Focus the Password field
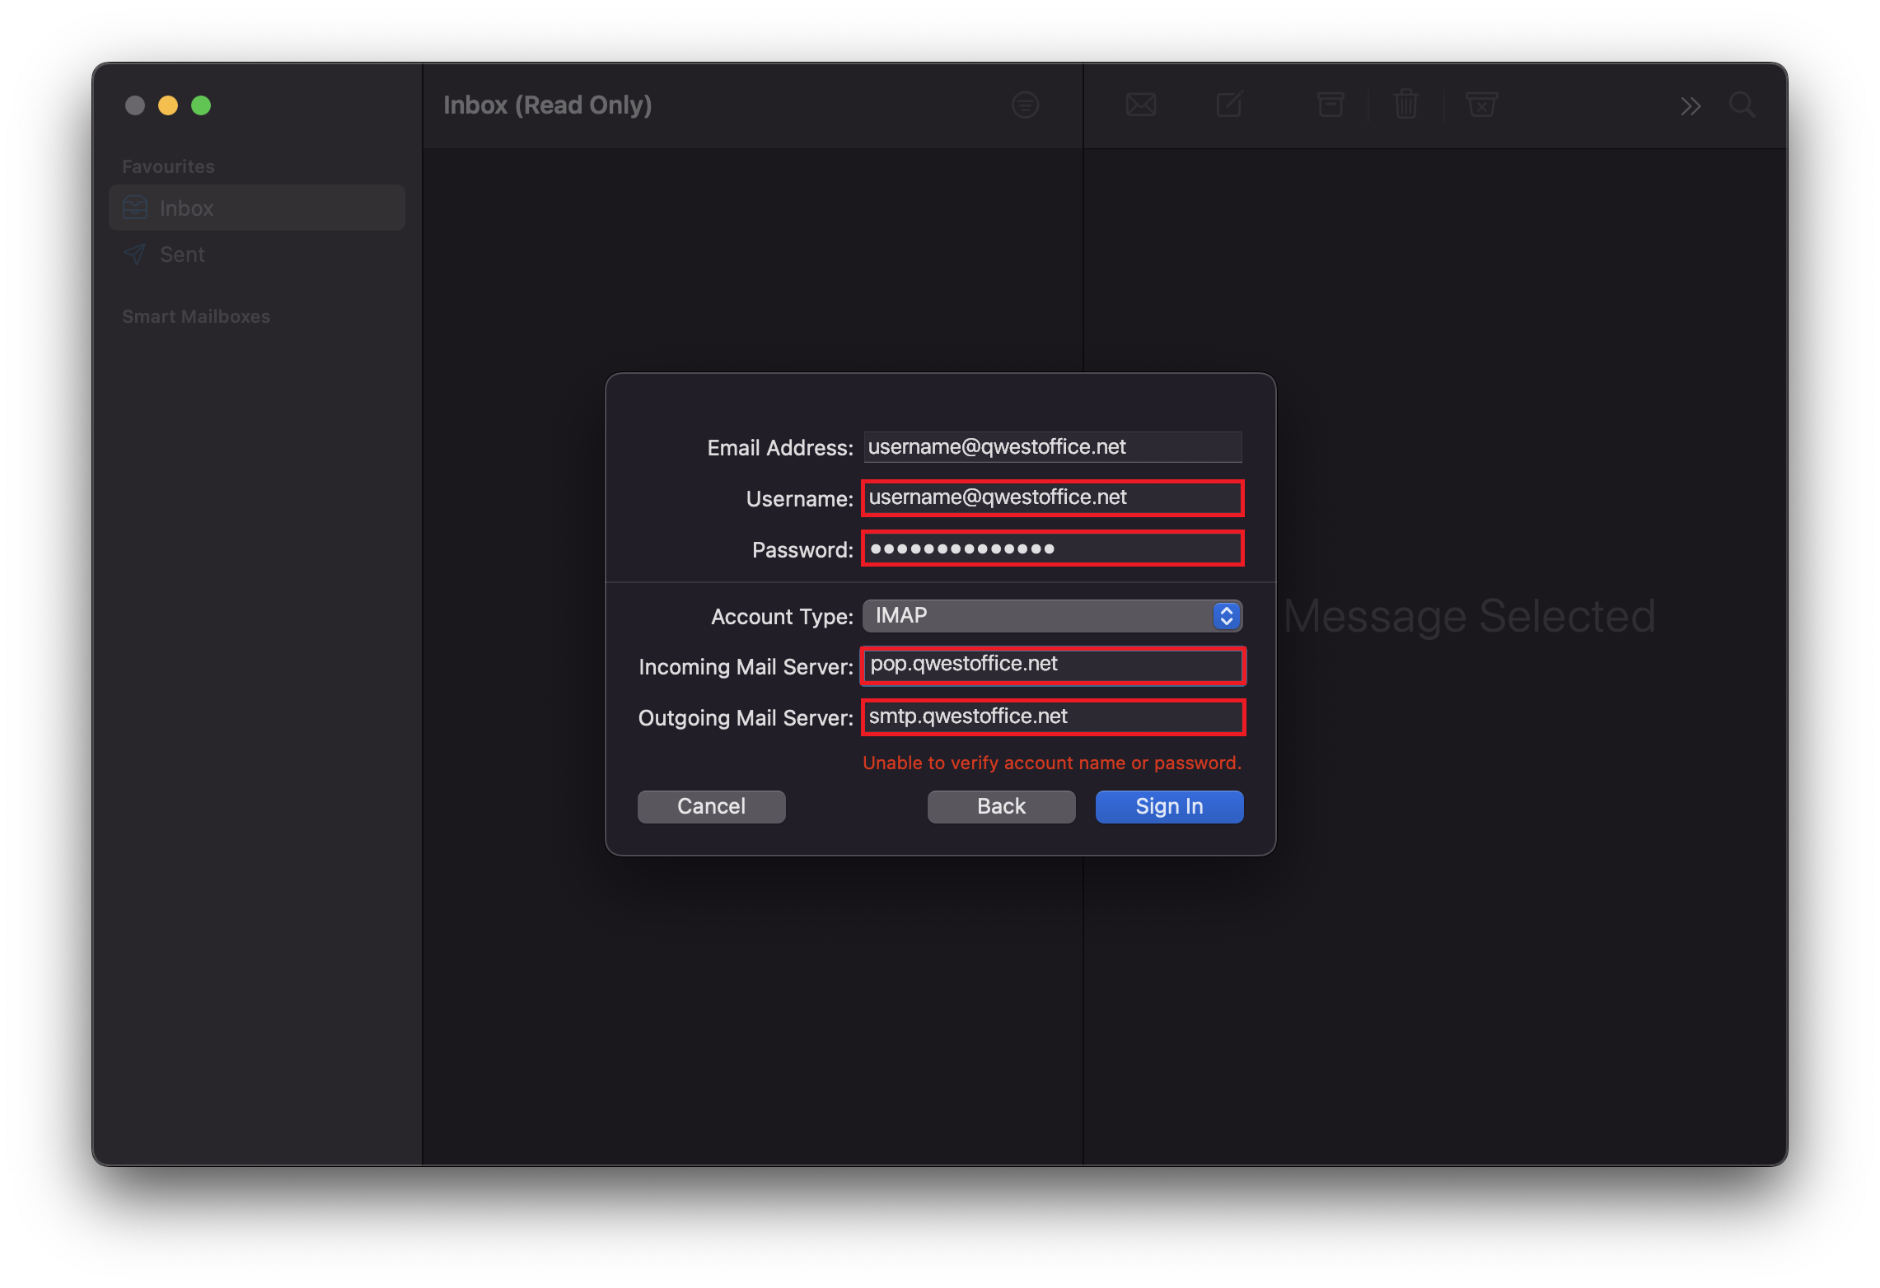 click(x=1051, y=549)
